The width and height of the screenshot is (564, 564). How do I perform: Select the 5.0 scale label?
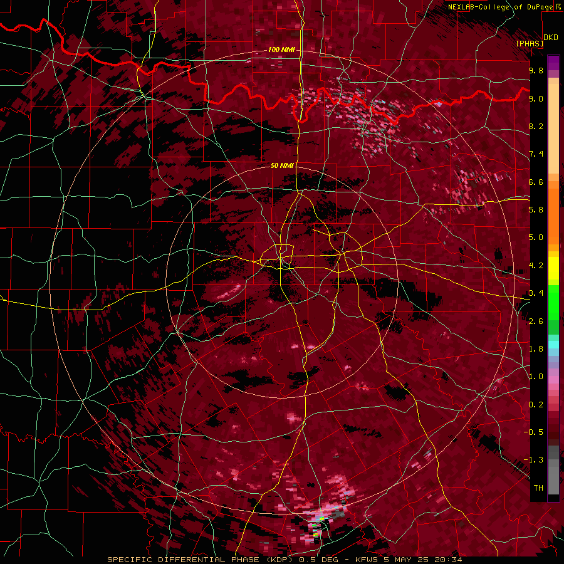coord(536,238)
